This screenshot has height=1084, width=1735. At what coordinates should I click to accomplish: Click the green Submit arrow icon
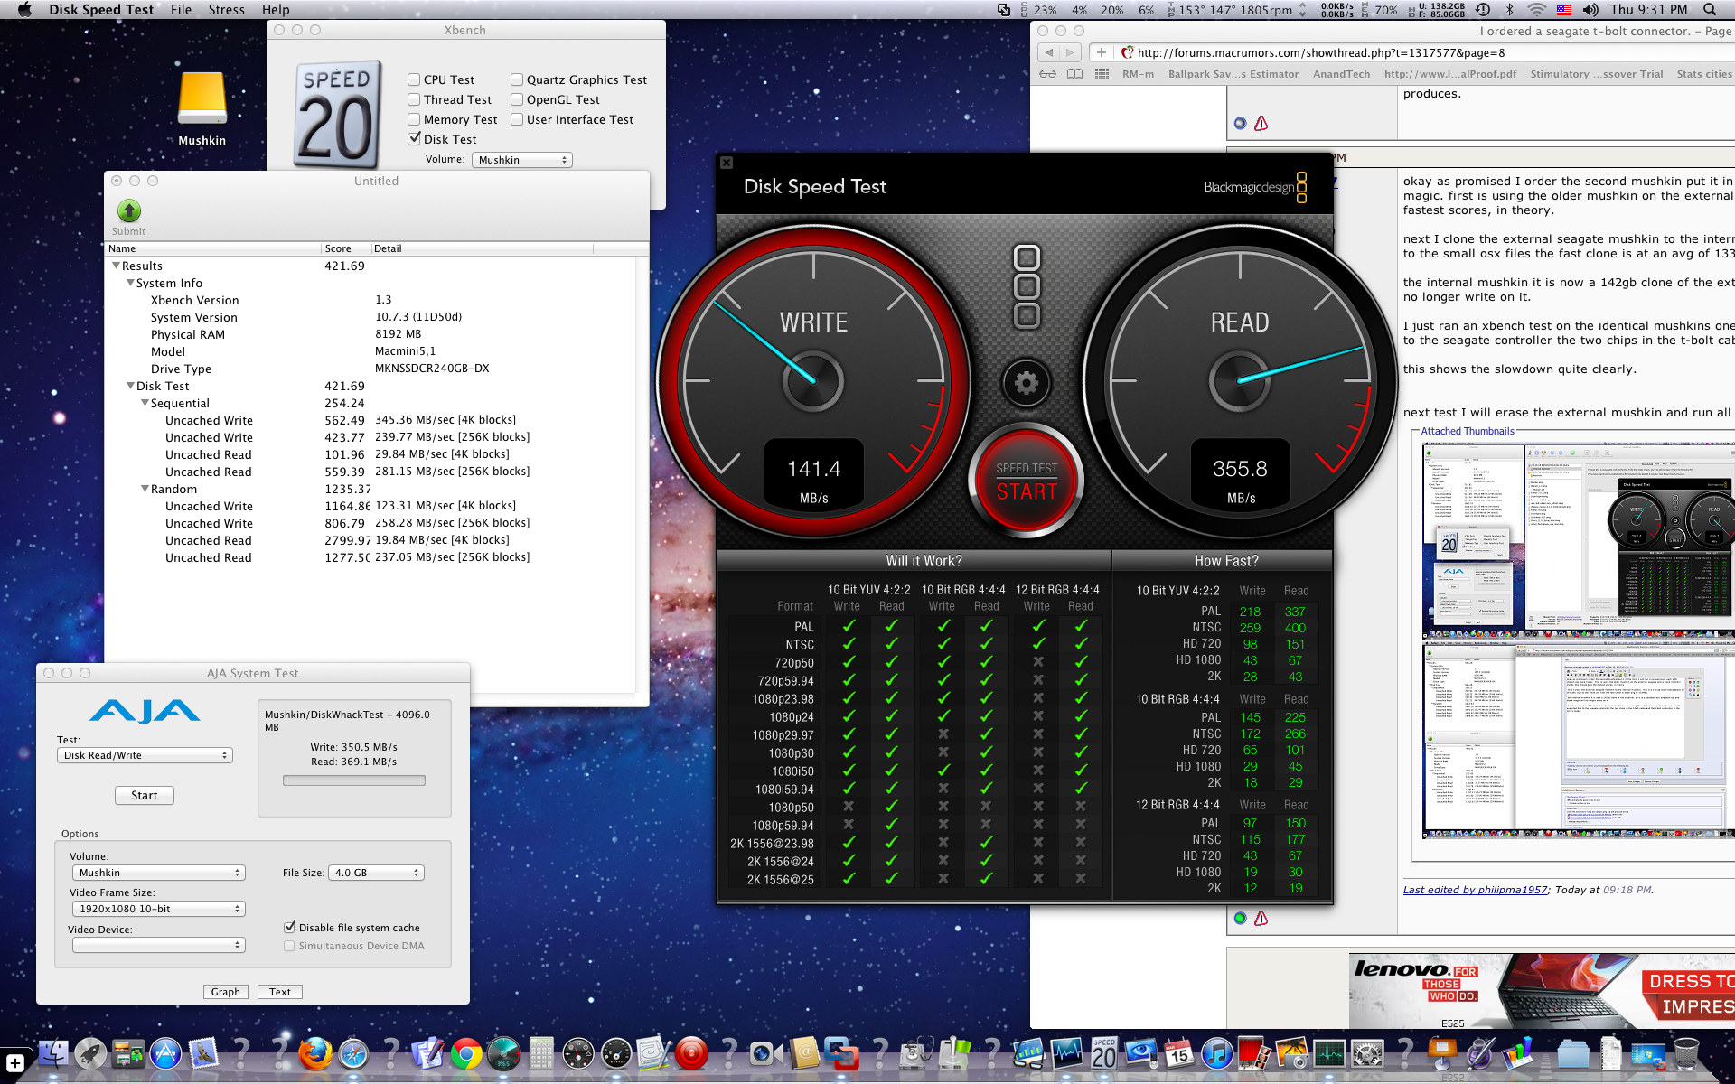click(129, 211)
